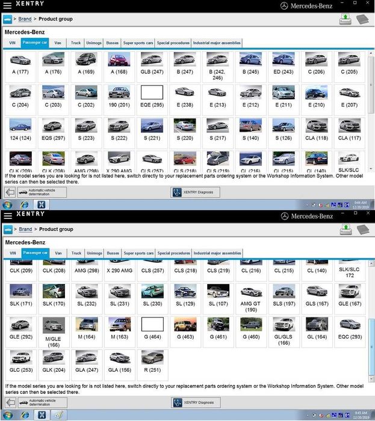Pick G (463) model tile
Screen dimensions: 375x421
pyautogui.click(x=185, y=332)
